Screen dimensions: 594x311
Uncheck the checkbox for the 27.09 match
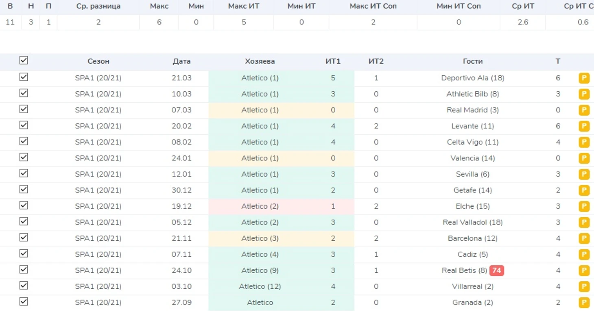tap(24, 301)
